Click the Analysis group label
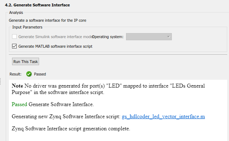Image resolution: width=229 pixels, height=141 pixels. point(16,12)
